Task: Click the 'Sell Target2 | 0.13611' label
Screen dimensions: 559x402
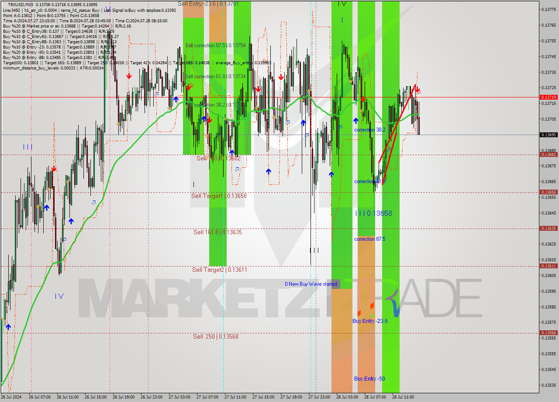Action: 220,270
